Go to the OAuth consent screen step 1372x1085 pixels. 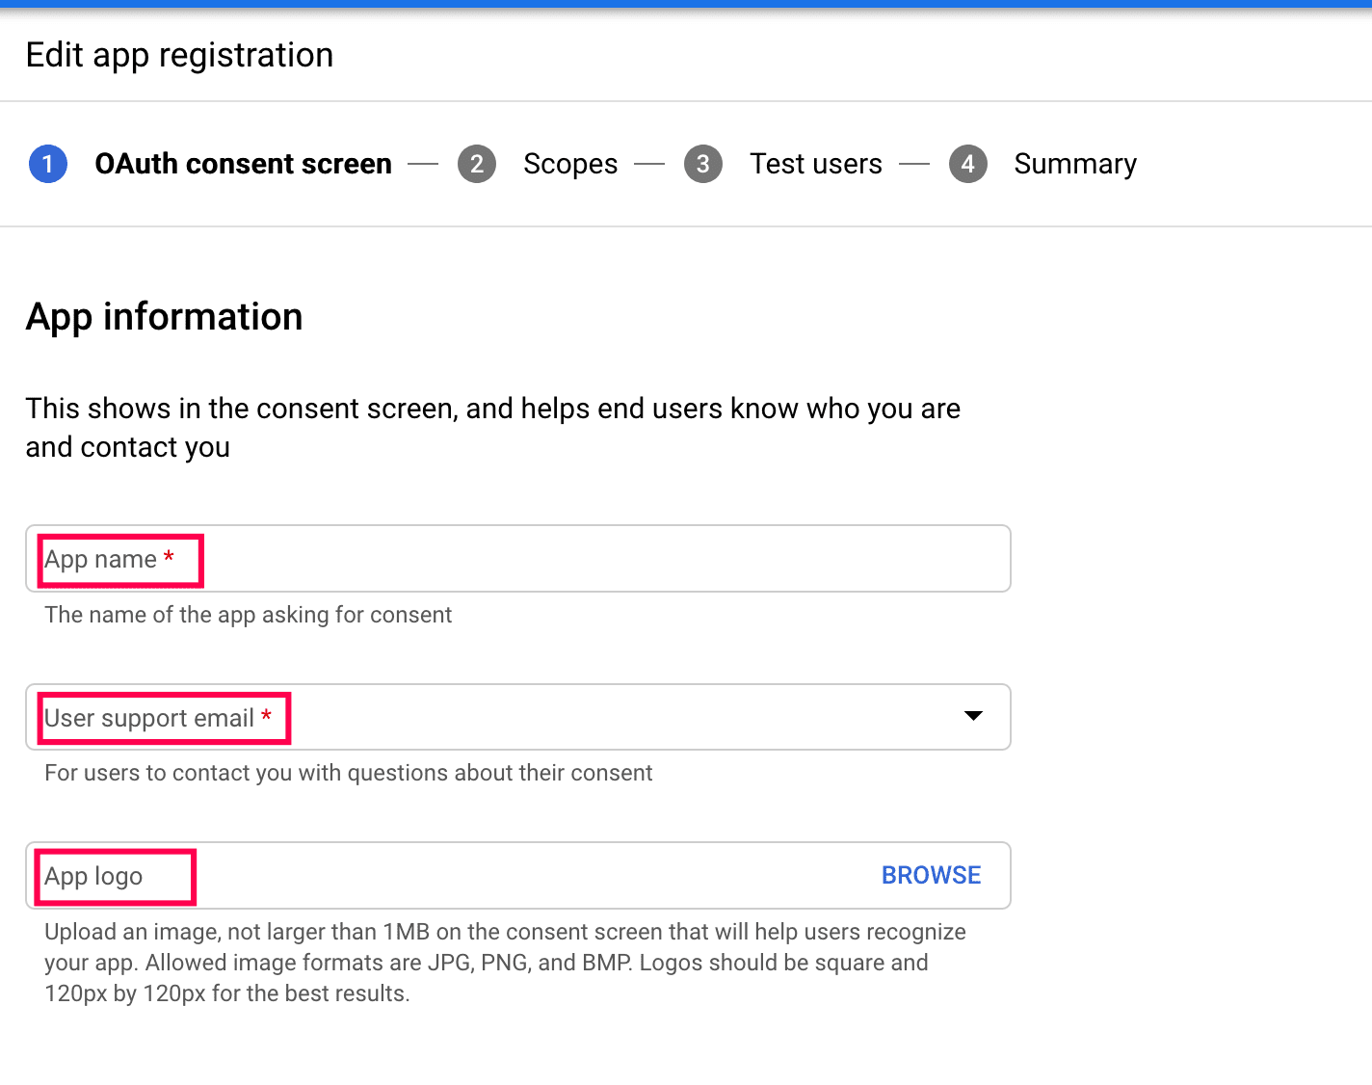pos(243,164)
